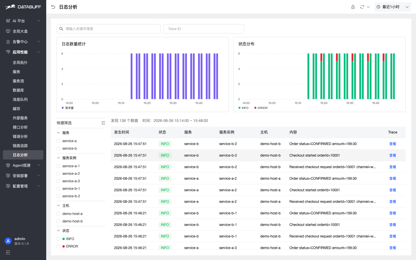
Task: Check the demo-host-b checkbox
Action: point(58,221)
